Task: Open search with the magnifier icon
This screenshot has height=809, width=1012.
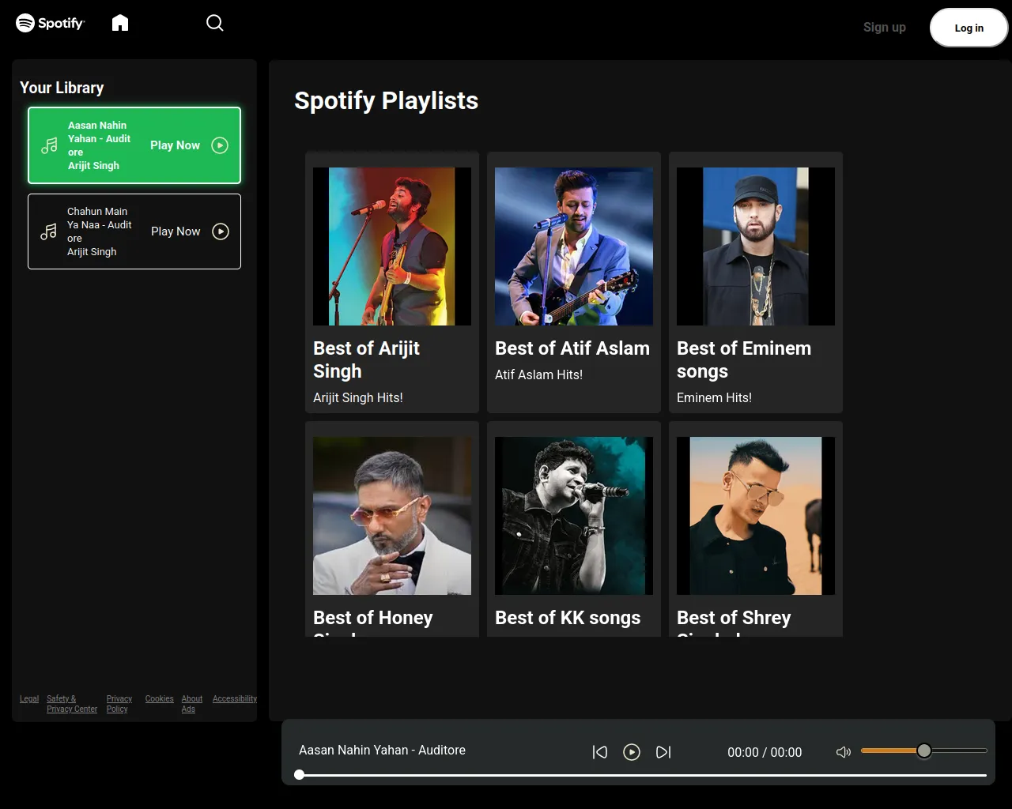Action: pyautogui.click(x=215, y=23)
